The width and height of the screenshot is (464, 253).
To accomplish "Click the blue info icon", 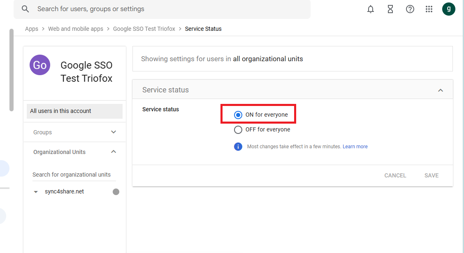I will (x=238, y=147).
